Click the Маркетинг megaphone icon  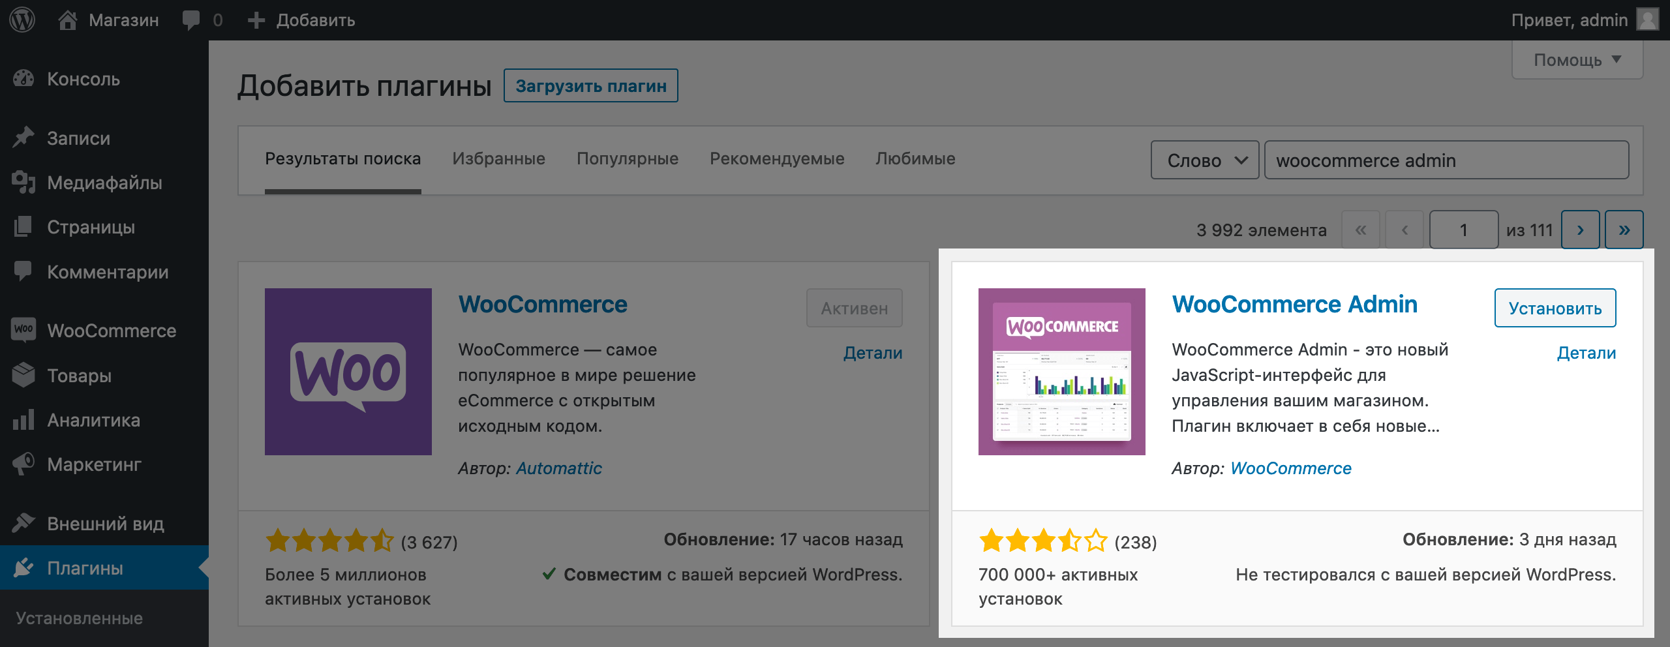point(23,464)
